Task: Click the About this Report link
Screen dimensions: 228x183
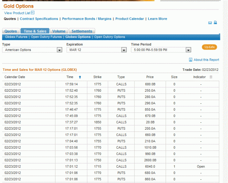Action: click(x=206, y=60)
